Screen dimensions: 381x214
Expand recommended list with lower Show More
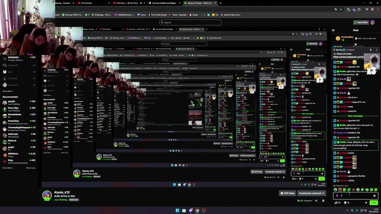7,168
